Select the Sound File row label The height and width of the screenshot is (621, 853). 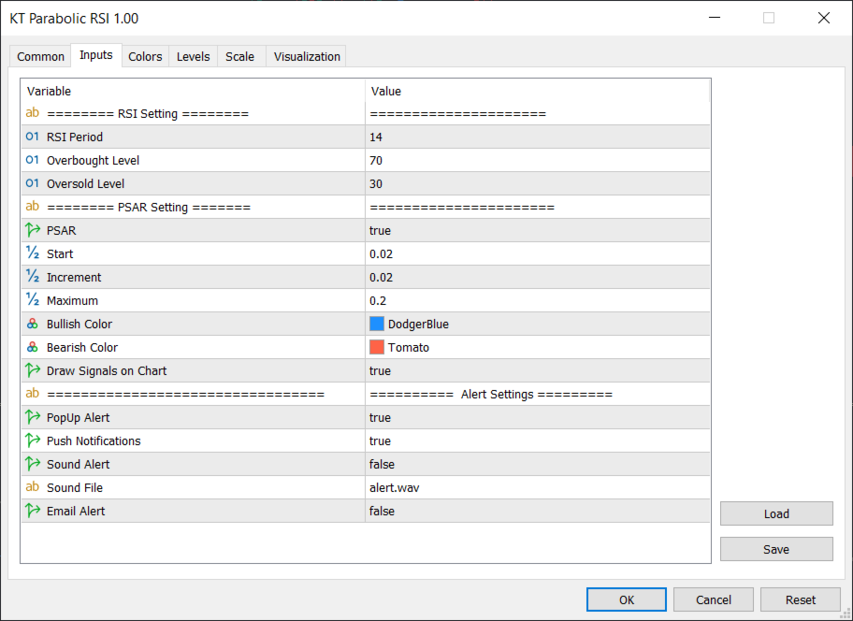[75, 488]
